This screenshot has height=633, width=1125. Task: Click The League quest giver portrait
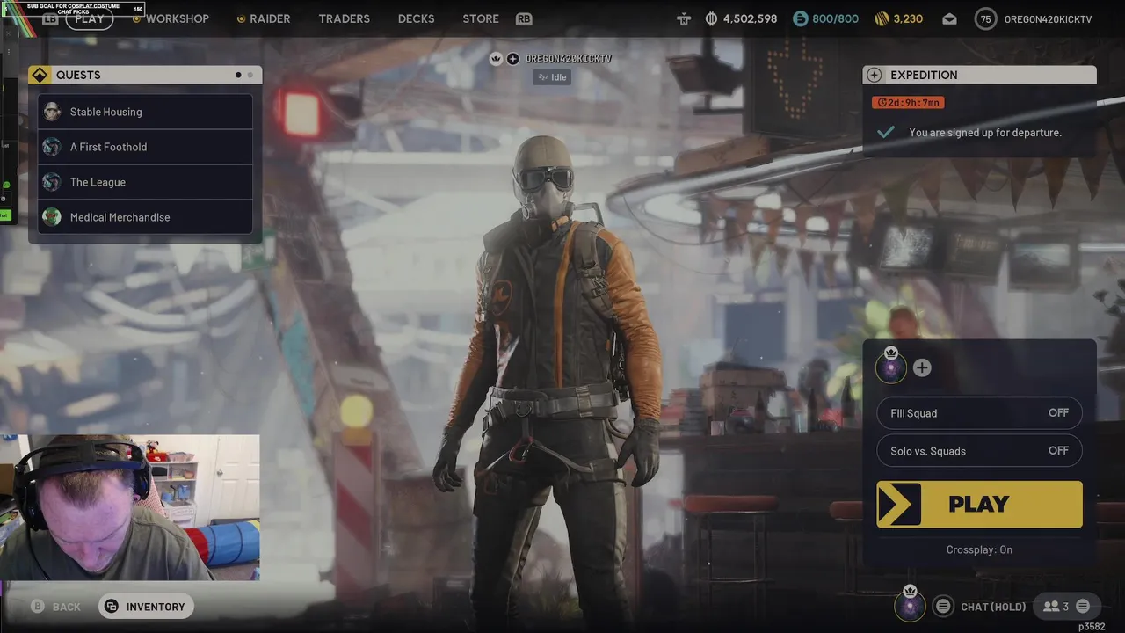pos(52,182)
